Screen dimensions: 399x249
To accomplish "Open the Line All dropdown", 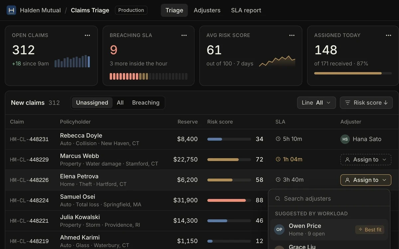I will pyautogui.click(x=317, y=103).
